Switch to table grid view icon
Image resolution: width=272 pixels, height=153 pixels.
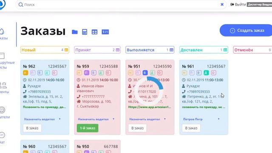pos(94,32)
